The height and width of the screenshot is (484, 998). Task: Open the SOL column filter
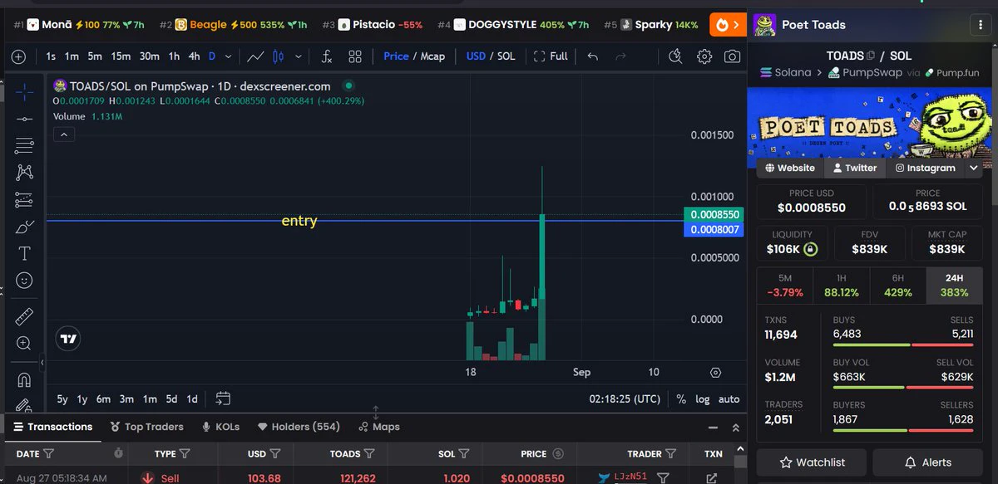464,454
